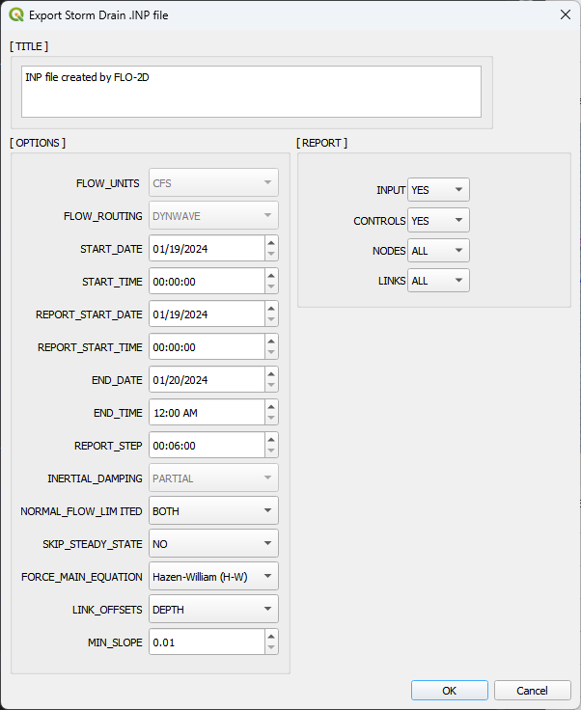Select the NODES report dropdown
581x710 pixels.
[438, 250]
